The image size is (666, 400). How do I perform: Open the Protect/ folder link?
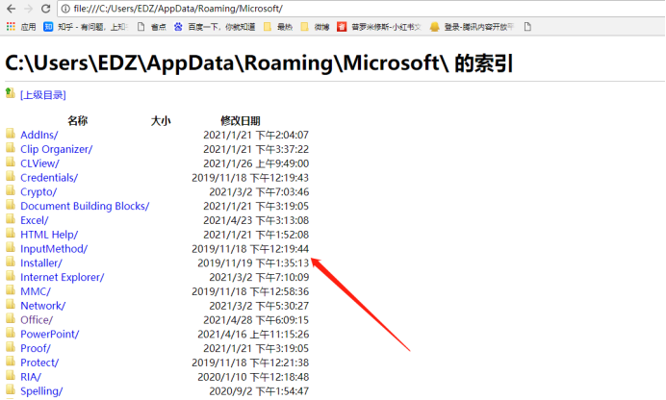point(39,362)
